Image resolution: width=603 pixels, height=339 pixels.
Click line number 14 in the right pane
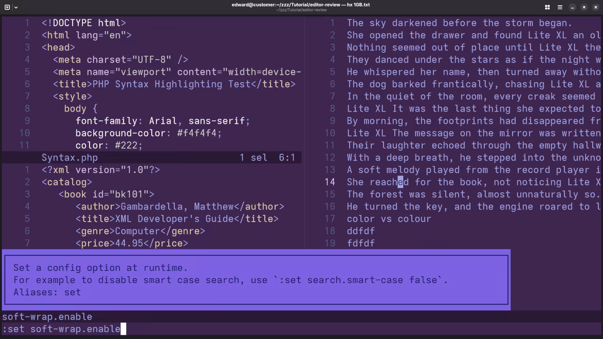pyautogui.click(x=330, y=182)
